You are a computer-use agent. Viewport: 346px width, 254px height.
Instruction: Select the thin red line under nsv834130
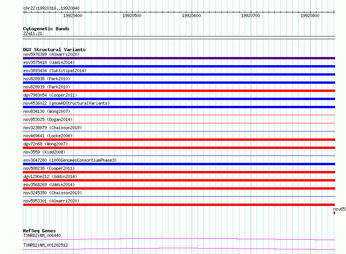click(179, 115)
